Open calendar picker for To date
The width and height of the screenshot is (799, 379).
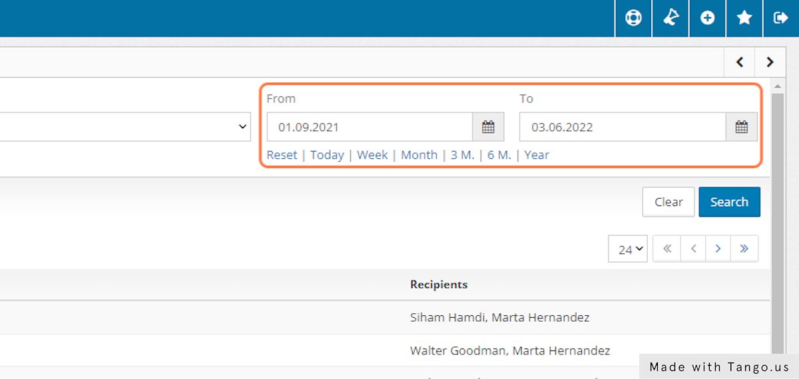tap(741, 127)
